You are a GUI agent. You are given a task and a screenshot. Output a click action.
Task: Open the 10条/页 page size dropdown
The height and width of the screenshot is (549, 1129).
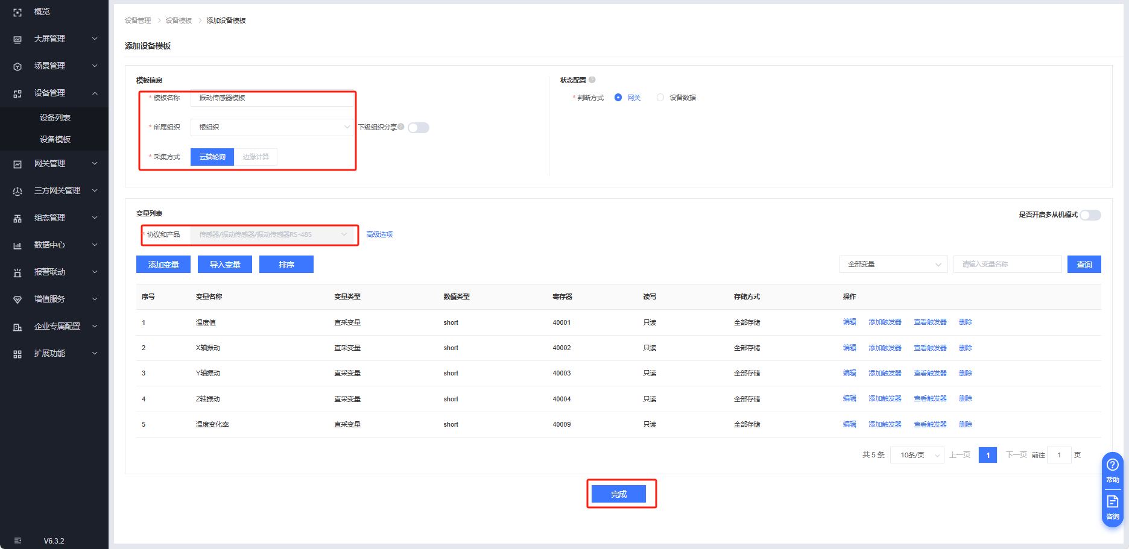click(x=917, y=455)
